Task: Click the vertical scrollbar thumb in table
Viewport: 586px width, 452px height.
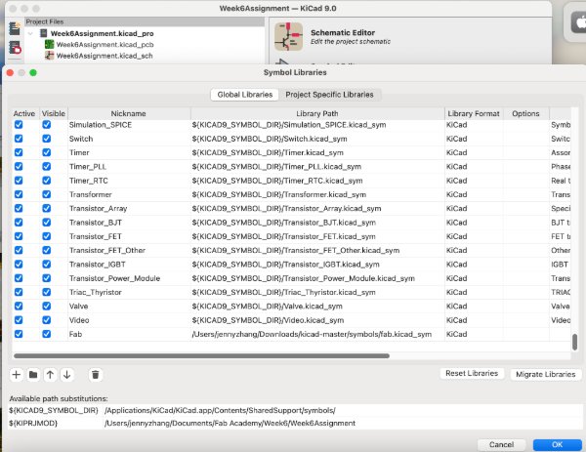Action: tap(575, 342)
